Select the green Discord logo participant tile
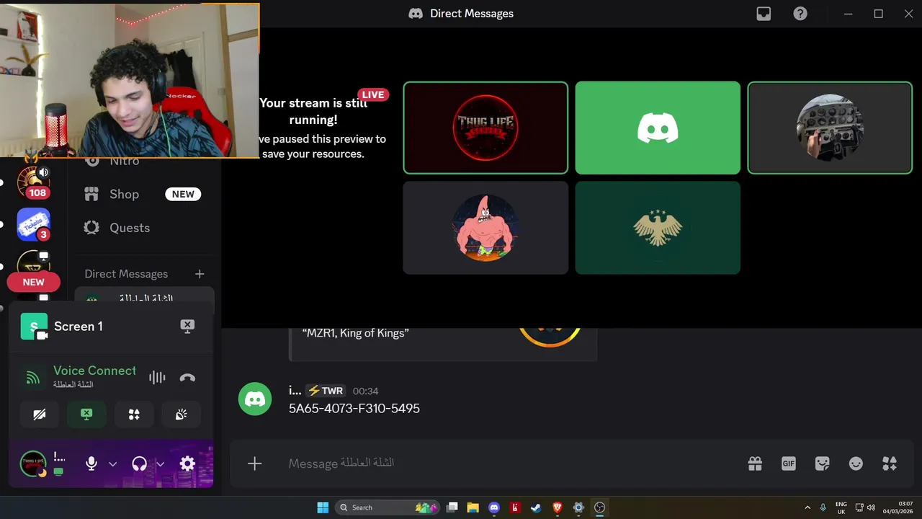Viewport: 922px width, 519px height. coord(658,128)
